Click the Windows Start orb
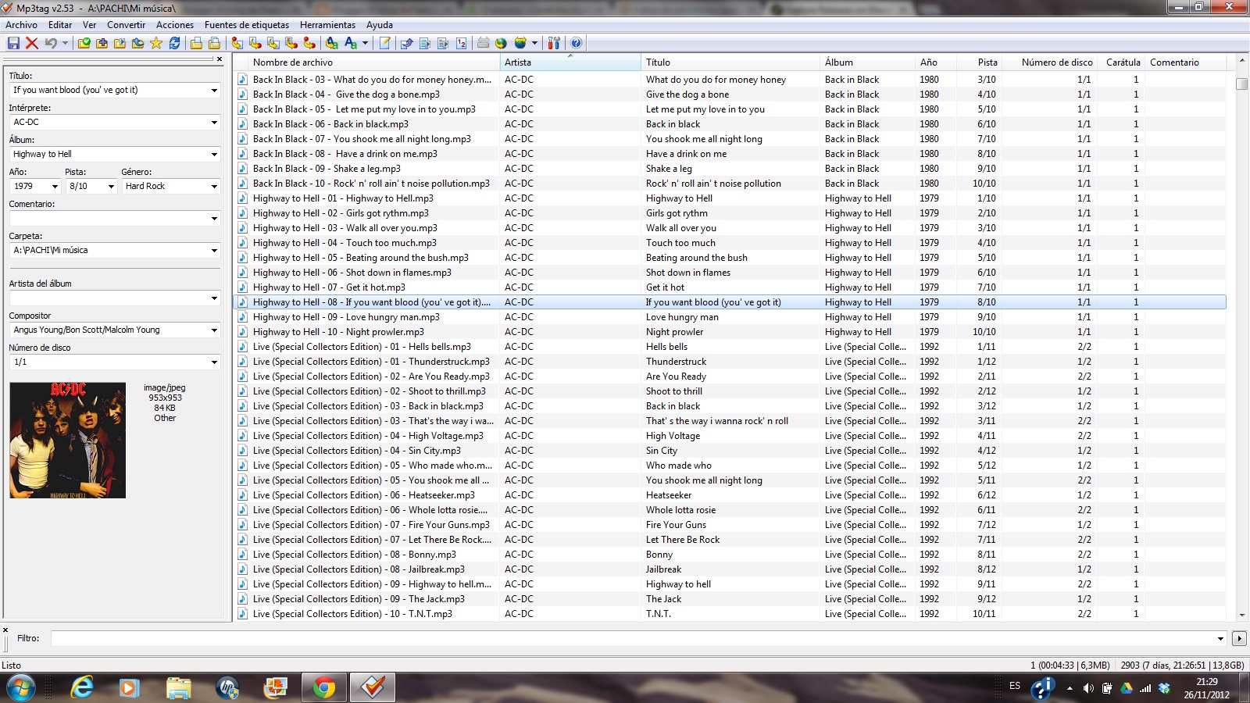This screenshot has width=1250, height=703. (x=21, y=687)
